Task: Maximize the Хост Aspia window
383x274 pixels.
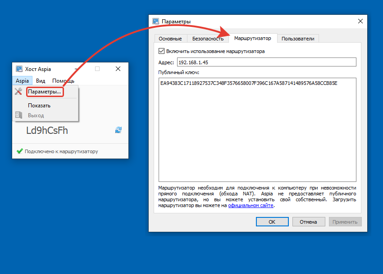Action: pyautogui.click(x=97, y=69)
